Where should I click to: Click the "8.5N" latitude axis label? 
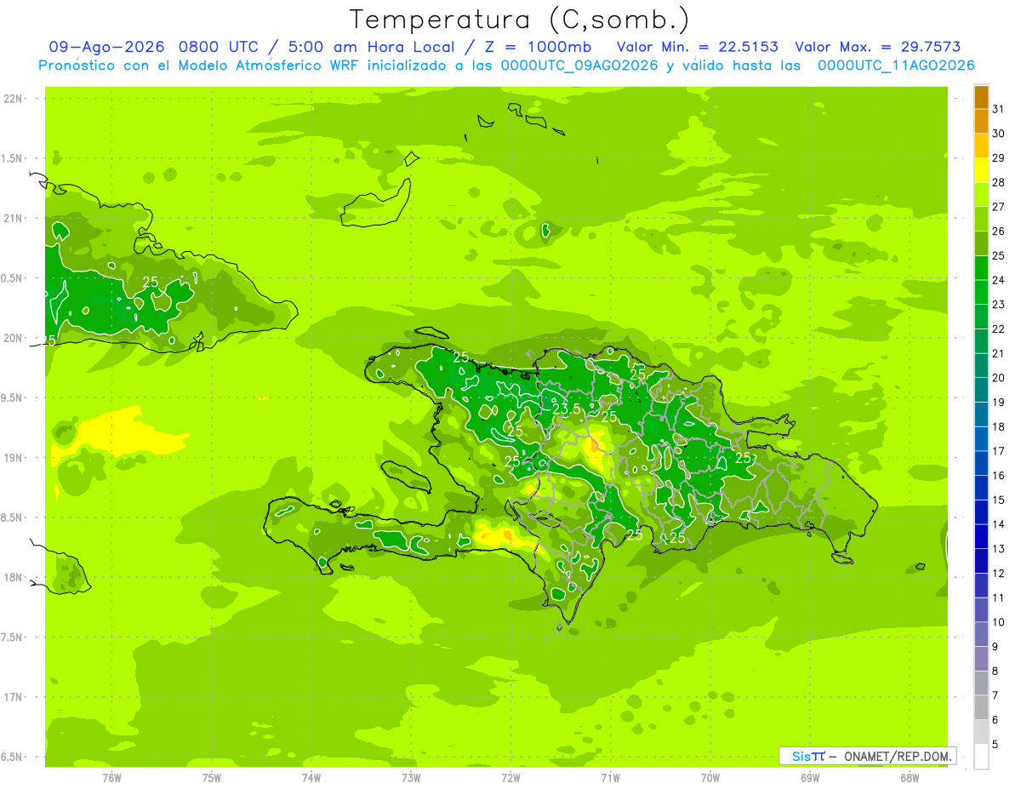[x=13, y=517]
